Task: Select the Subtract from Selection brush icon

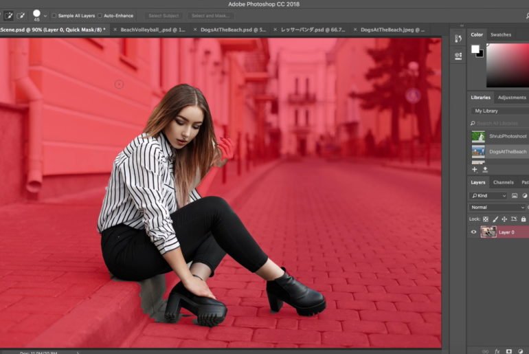Action: tap(21, 16)
